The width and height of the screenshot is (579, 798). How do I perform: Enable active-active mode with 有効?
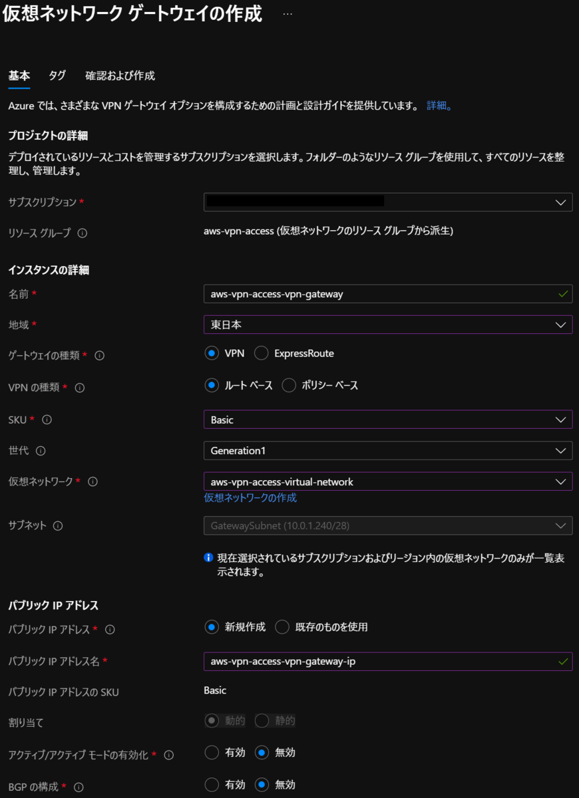tap(212, 752)
